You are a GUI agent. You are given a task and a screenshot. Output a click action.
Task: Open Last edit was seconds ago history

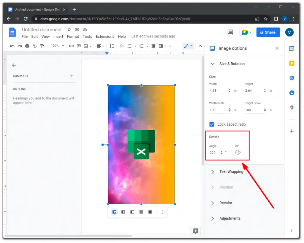pos(153,36)
